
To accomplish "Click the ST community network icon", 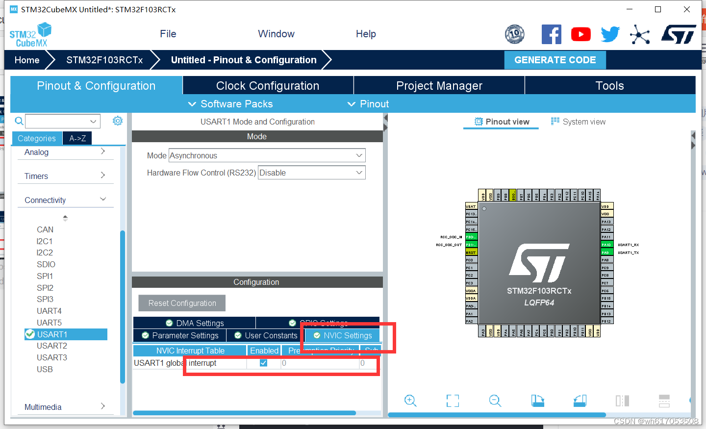I will (640, 34).
